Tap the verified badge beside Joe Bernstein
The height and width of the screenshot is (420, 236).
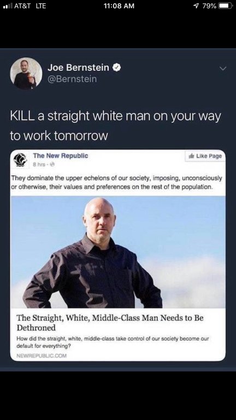[x=117, y=67]
